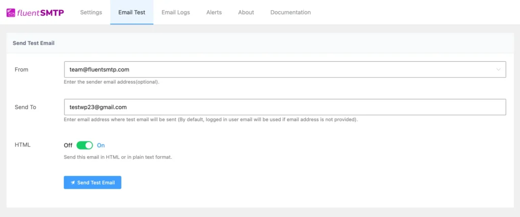Click the fluentSMTP logo

(35, 13)
